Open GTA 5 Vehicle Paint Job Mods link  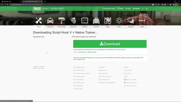81,73
